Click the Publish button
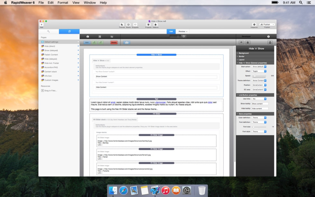The height and width of the screenshot is (197, 315). [x=265, y=24]
